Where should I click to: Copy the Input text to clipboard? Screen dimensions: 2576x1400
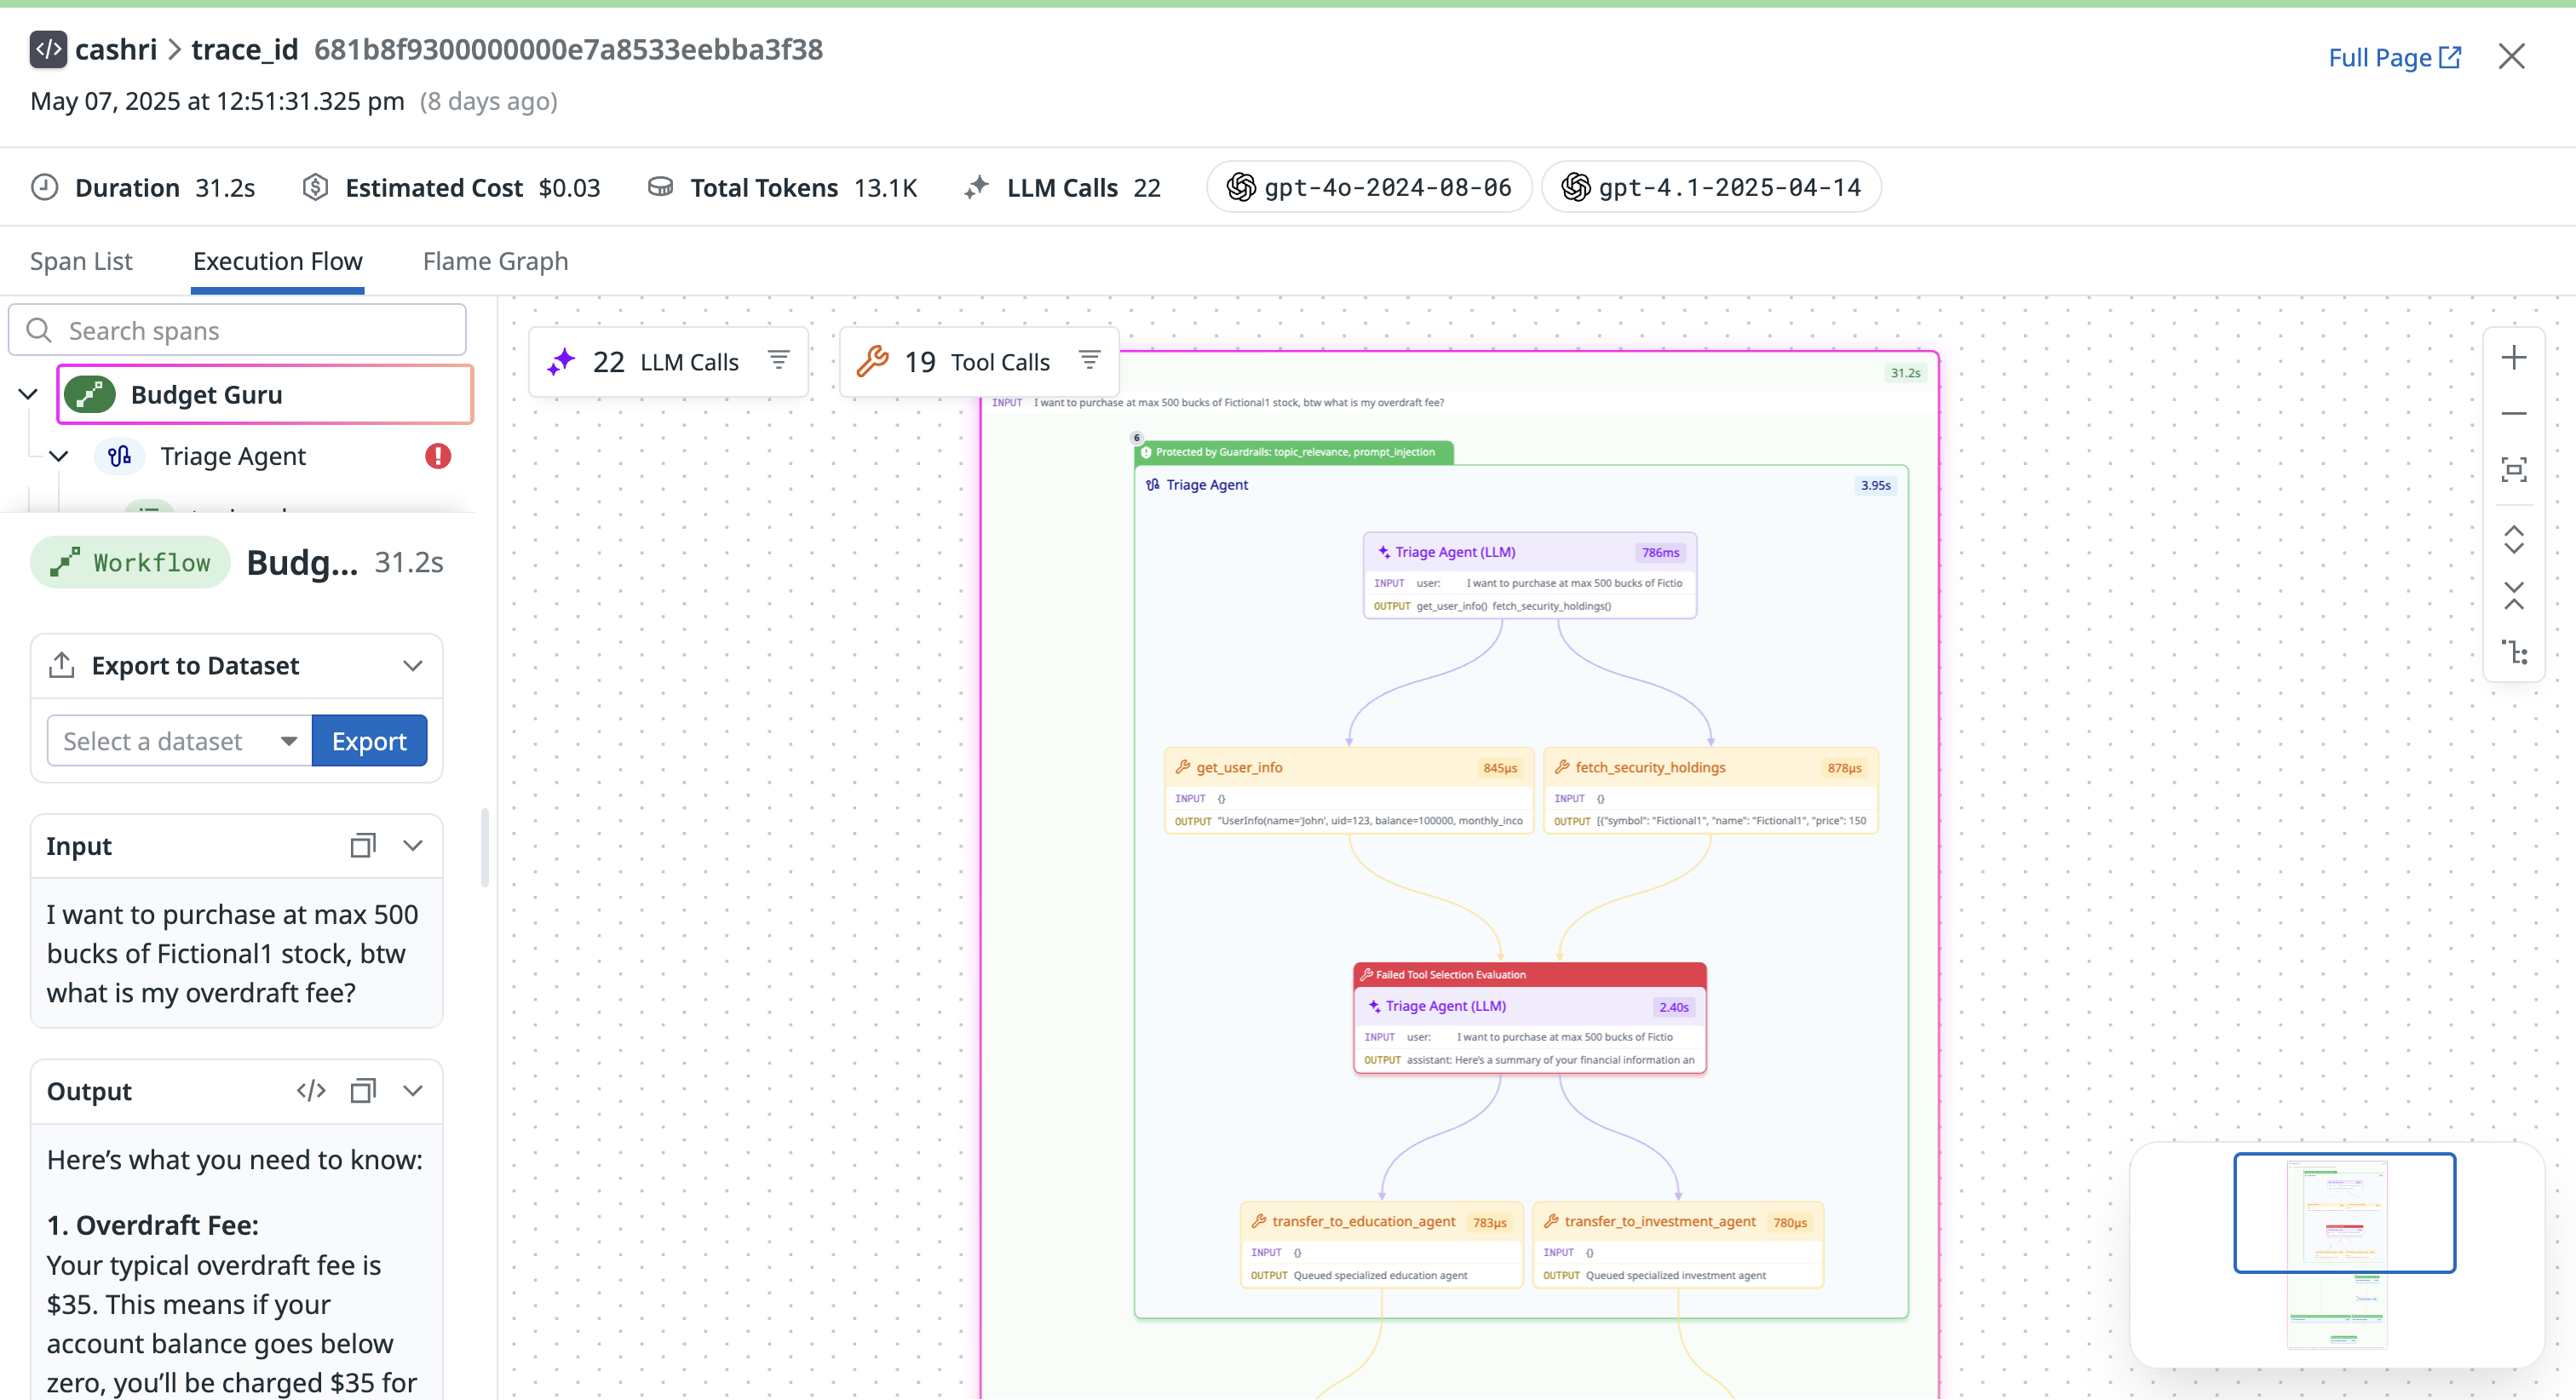click(362, 846)
